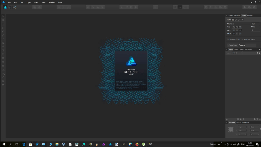The height and width of the screenshot is (147, 261).
Task: Click the Pressure curve field
Action: pos(250,45)
